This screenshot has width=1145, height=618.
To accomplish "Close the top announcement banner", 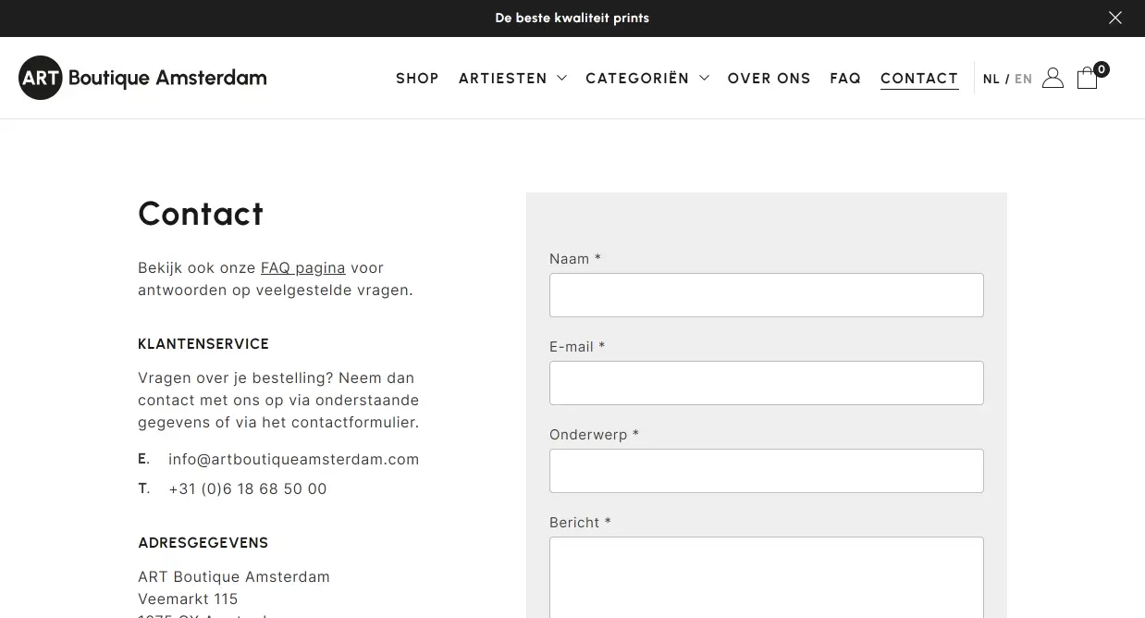I will tap(1114, 18).
